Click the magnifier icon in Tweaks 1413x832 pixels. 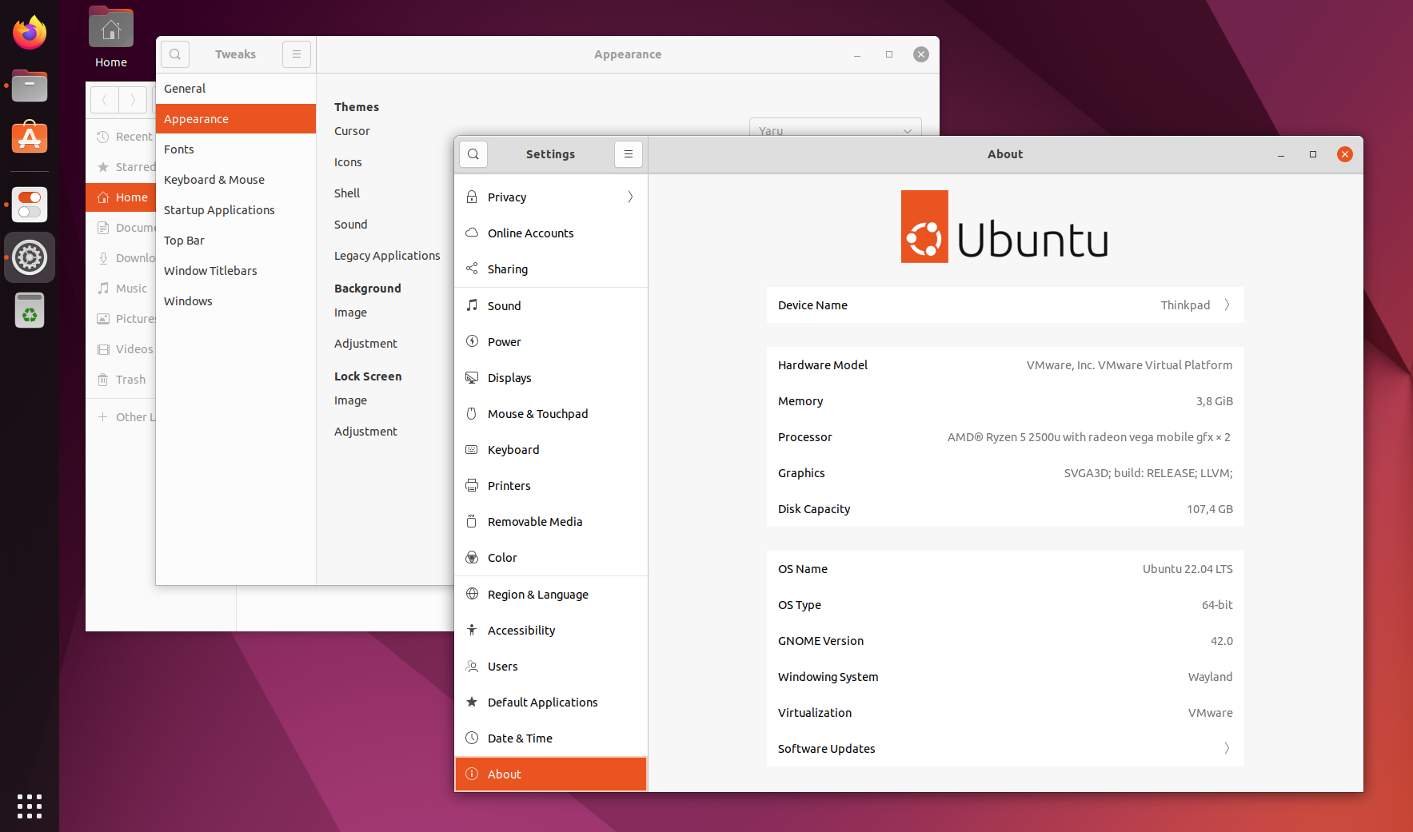[174, 54]
